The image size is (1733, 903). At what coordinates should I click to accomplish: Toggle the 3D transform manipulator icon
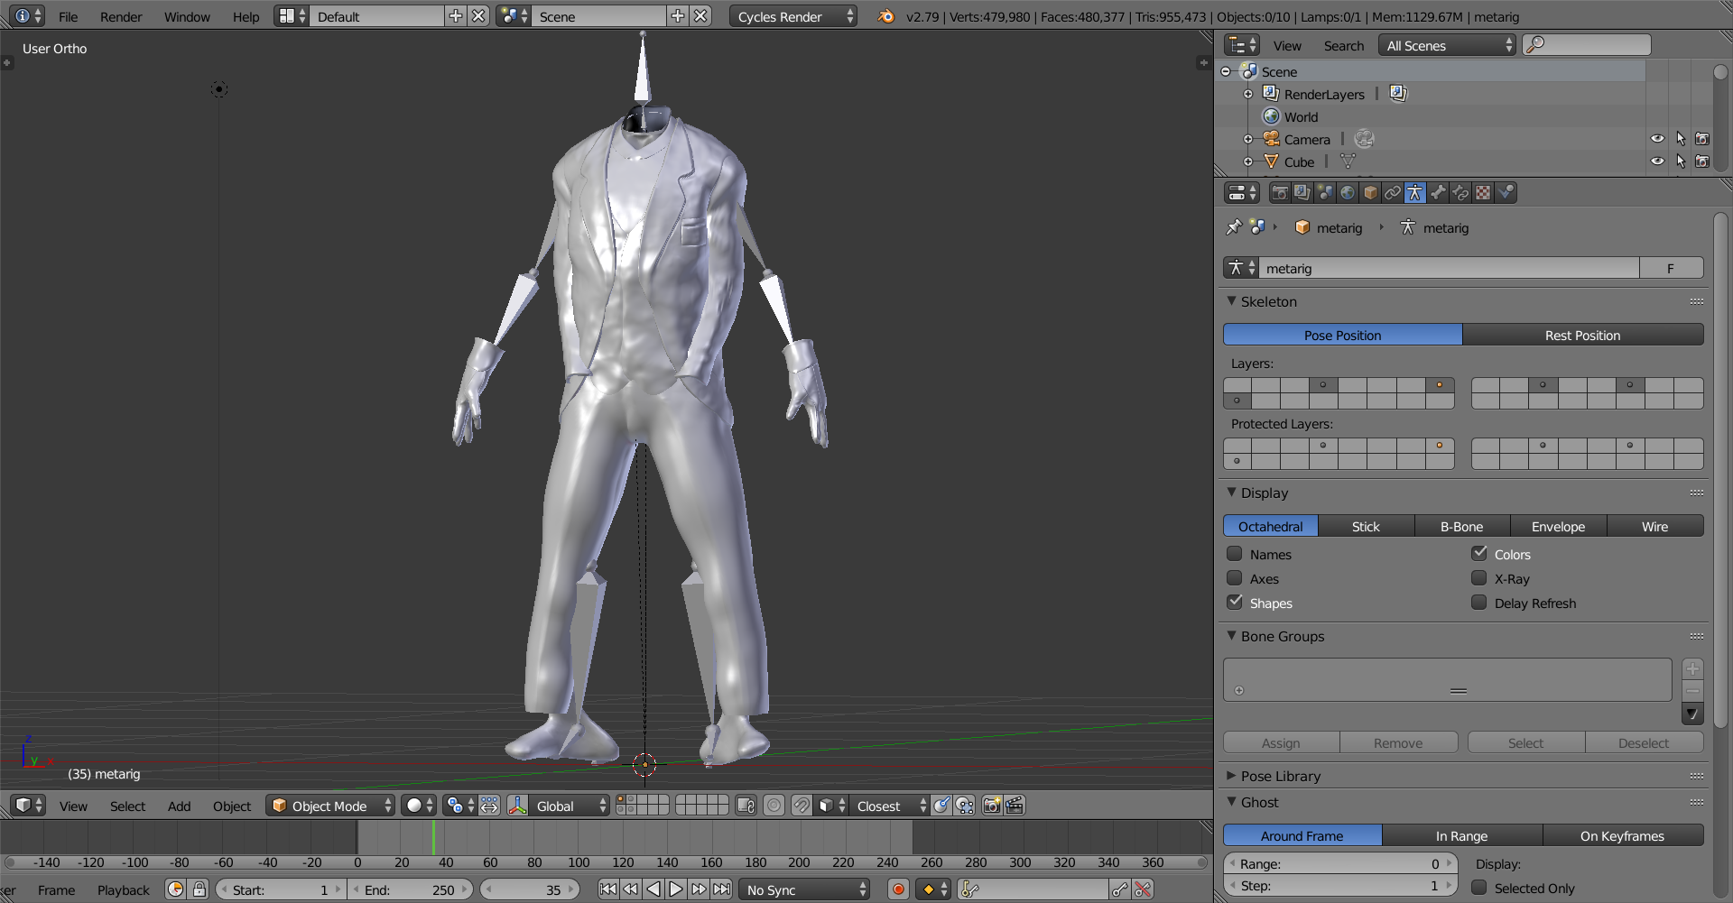point(517,806)
